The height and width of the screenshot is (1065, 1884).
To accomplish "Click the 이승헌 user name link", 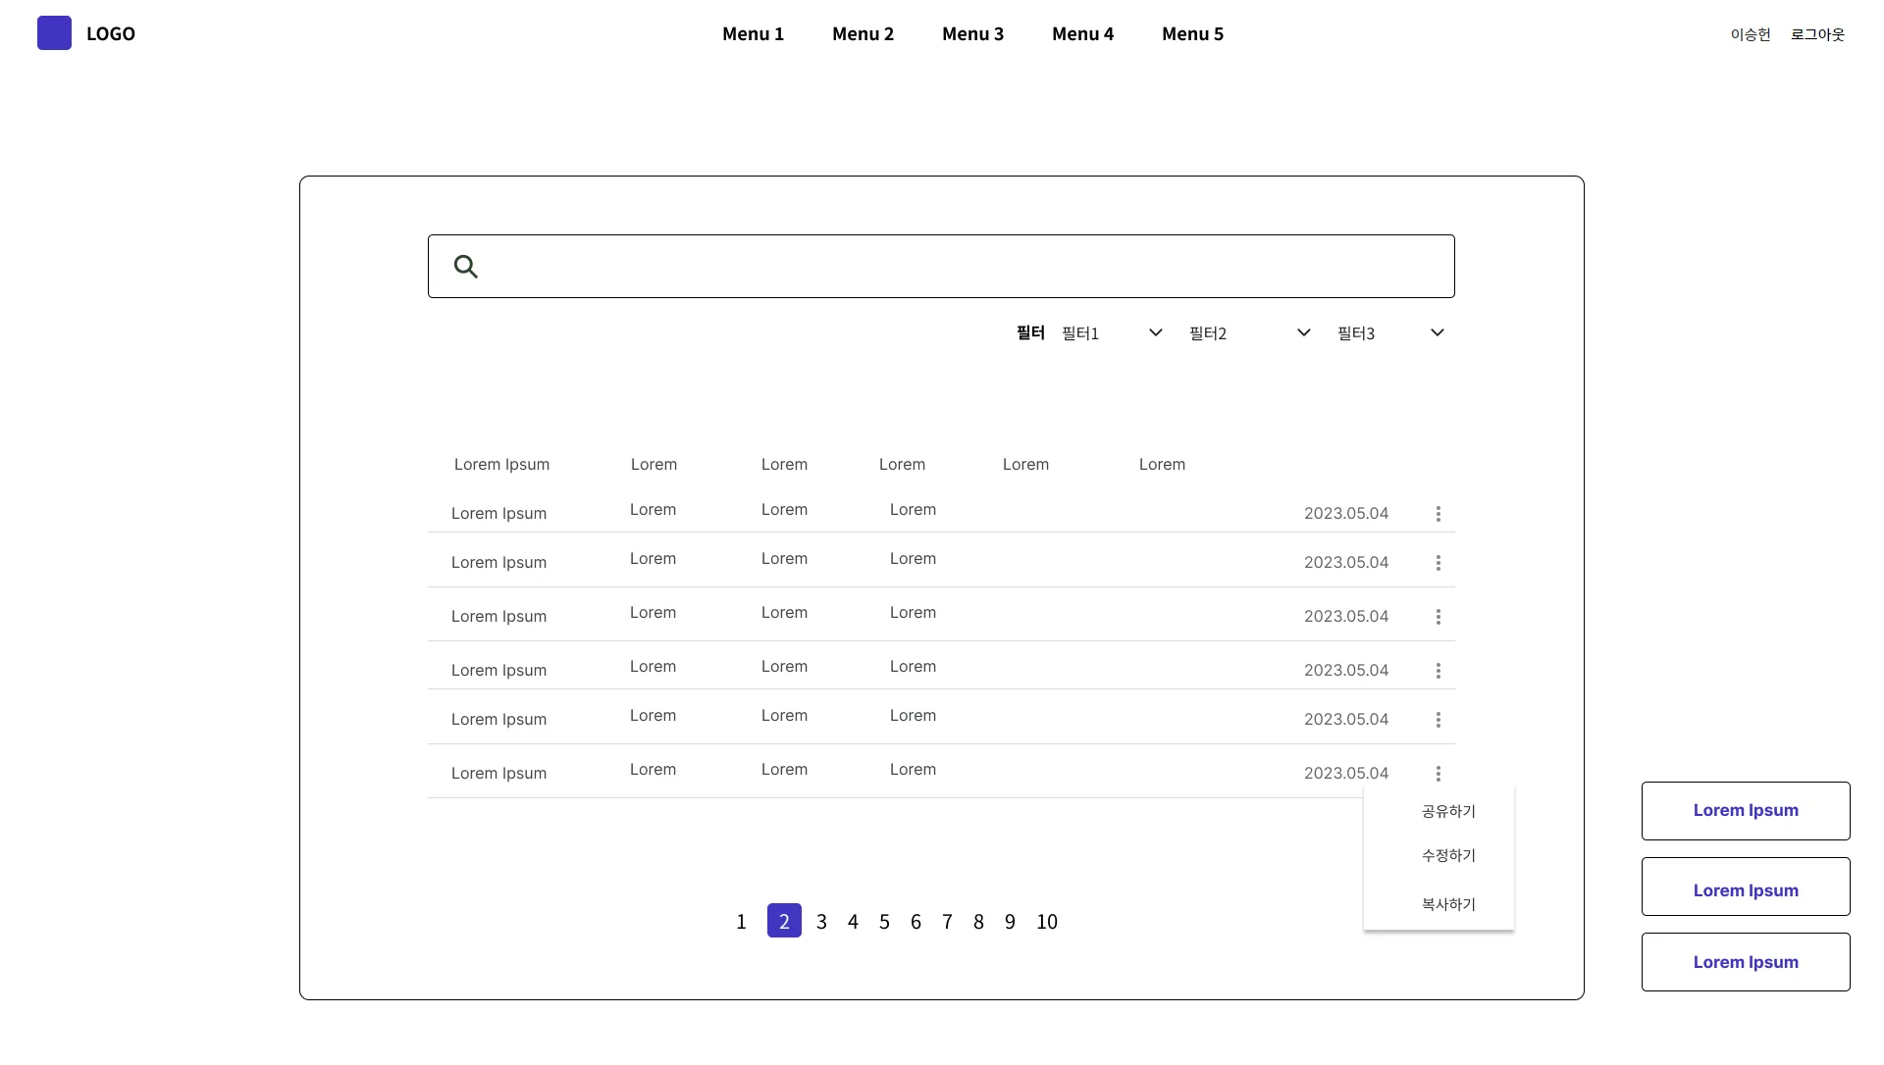I will tap(1751, 33).
